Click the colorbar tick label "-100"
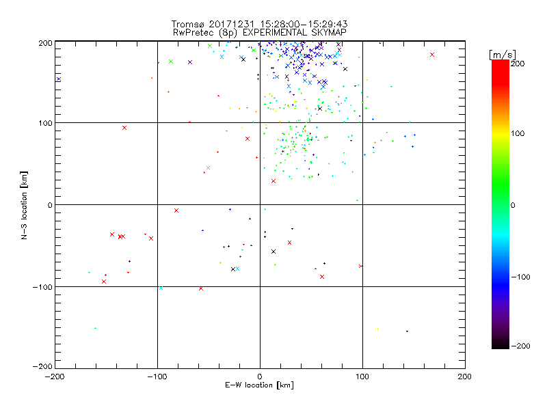Viewport: 547px width, 410px height. 520,277
